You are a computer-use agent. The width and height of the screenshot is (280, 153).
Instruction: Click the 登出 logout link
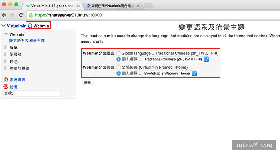(13, 87)
